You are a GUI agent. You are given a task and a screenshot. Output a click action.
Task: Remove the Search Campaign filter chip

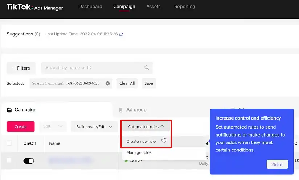[x=107, y=84]
